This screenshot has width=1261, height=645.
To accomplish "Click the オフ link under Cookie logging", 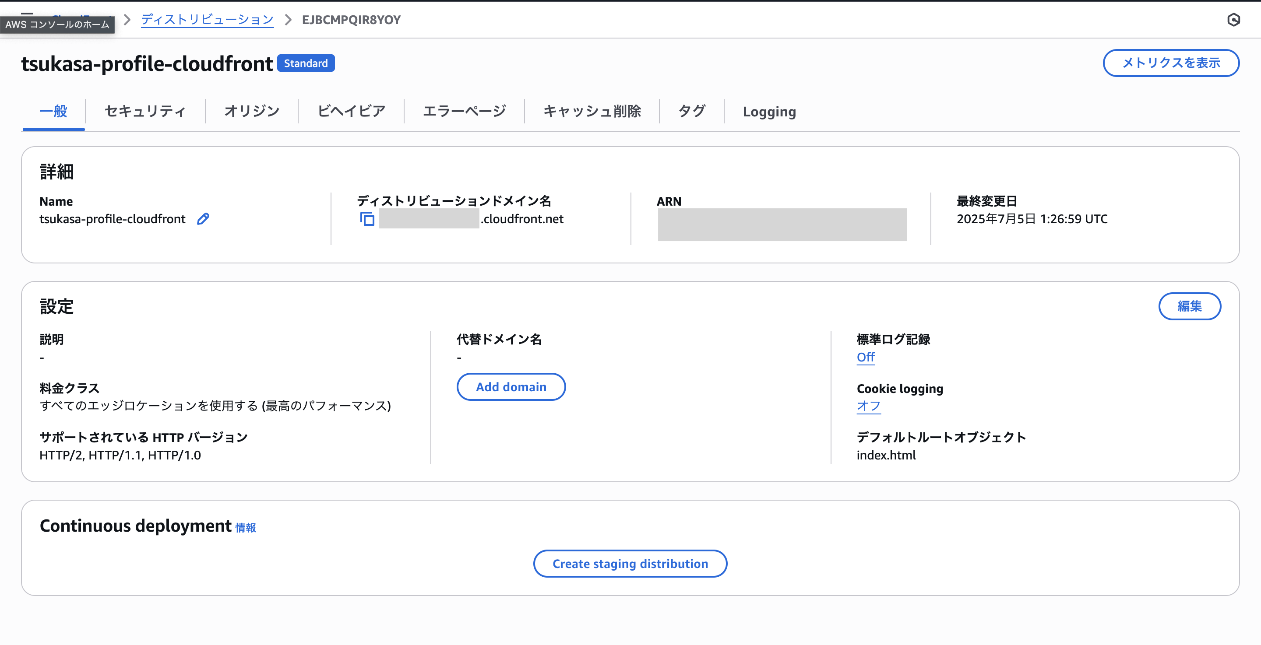I will 868,406.
